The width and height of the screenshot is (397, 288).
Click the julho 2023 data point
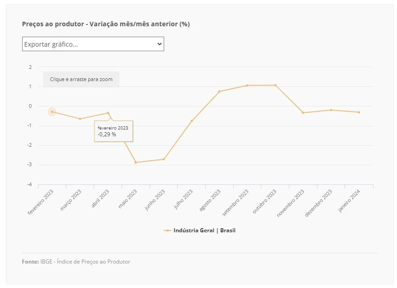[192, 121]
